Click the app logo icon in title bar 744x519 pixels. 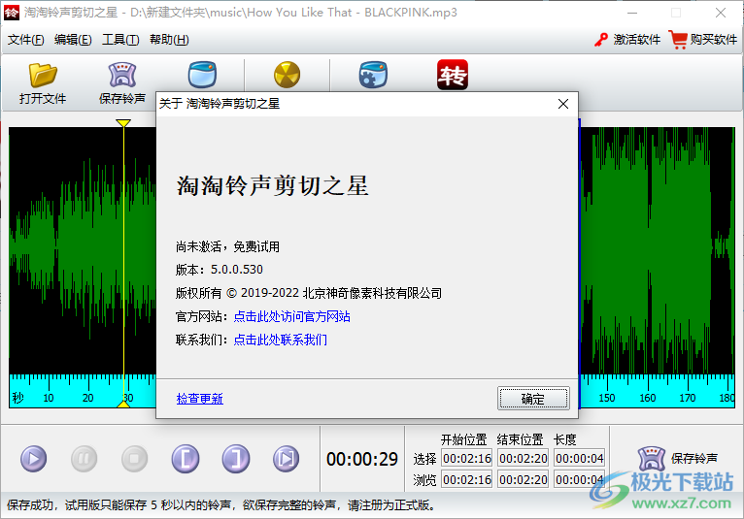pyautogui.click(x=12, y=13)
